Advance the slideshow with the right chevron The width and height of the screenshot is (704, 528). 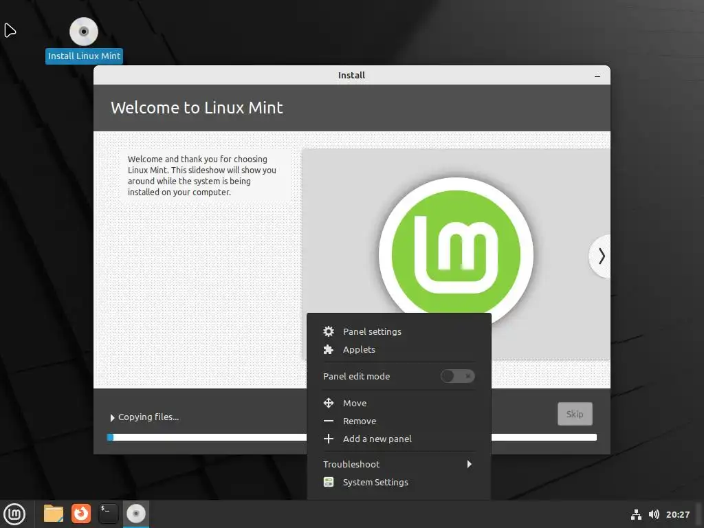[601, 256]
